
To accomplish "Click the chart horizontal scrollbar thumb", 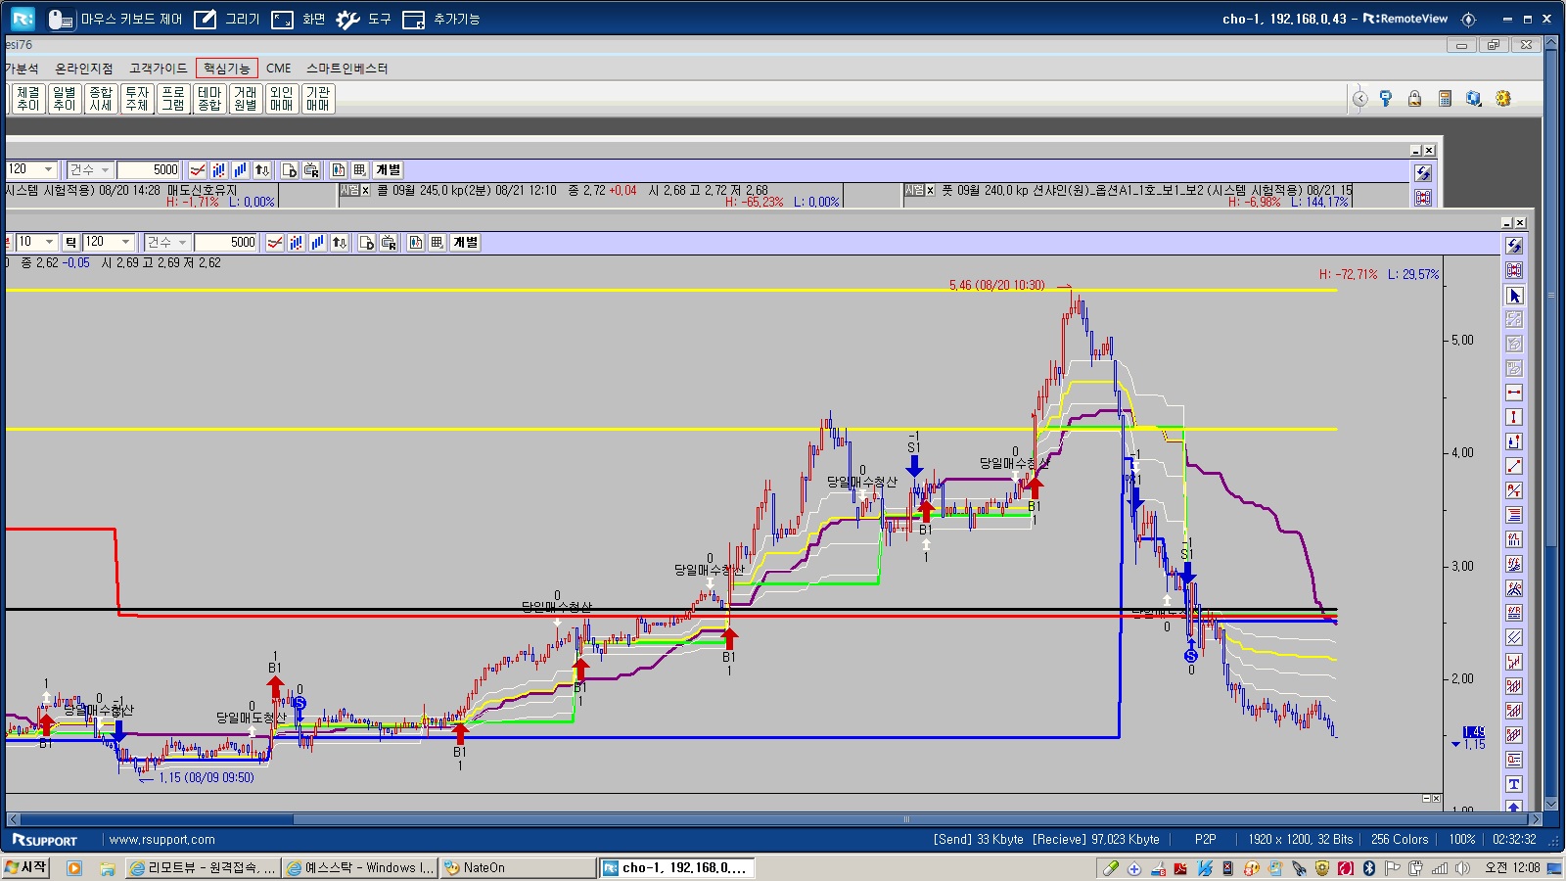I will [157, 819].
